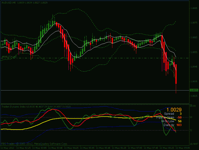
Task: Click the 11 May 08:25 time label
Action: click(167, 148)
